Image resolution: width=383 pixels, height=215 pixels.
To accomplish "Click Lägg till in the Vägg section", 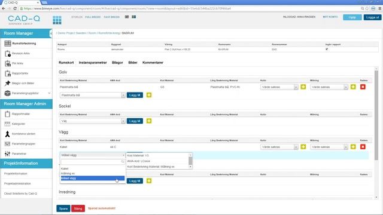I will [x=135, y=181].
